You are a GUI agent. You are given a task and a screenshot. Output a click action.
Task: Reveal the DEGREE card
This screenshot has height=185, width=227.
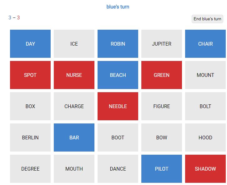click(x=30, y=169)
